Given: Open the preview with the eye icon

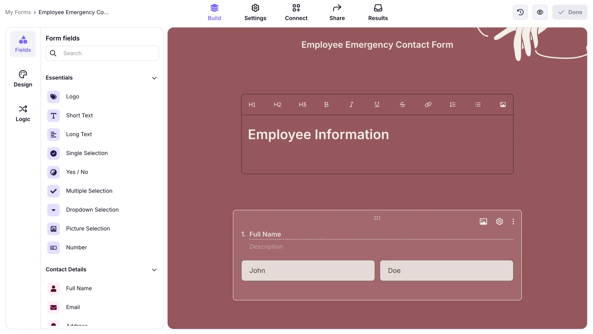Looking at the screenshot, I should [x=540, y=12].
